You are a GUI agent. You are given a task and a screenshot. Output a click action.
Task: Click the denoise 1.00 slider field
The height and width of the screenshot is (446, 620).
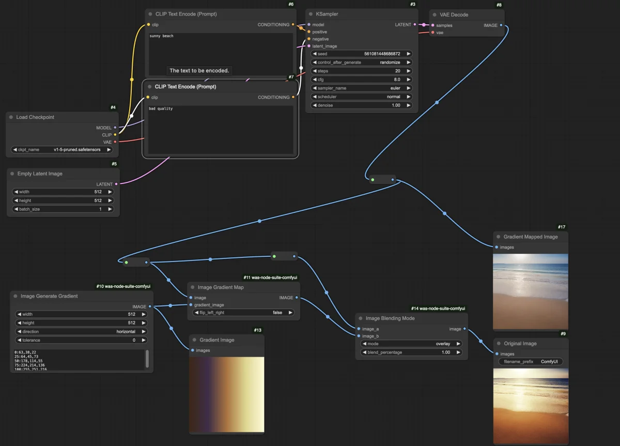click(362, 105)
